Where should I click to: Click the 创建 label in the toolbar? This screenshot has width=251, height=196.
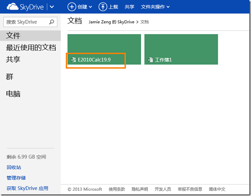tap(82, 7)
